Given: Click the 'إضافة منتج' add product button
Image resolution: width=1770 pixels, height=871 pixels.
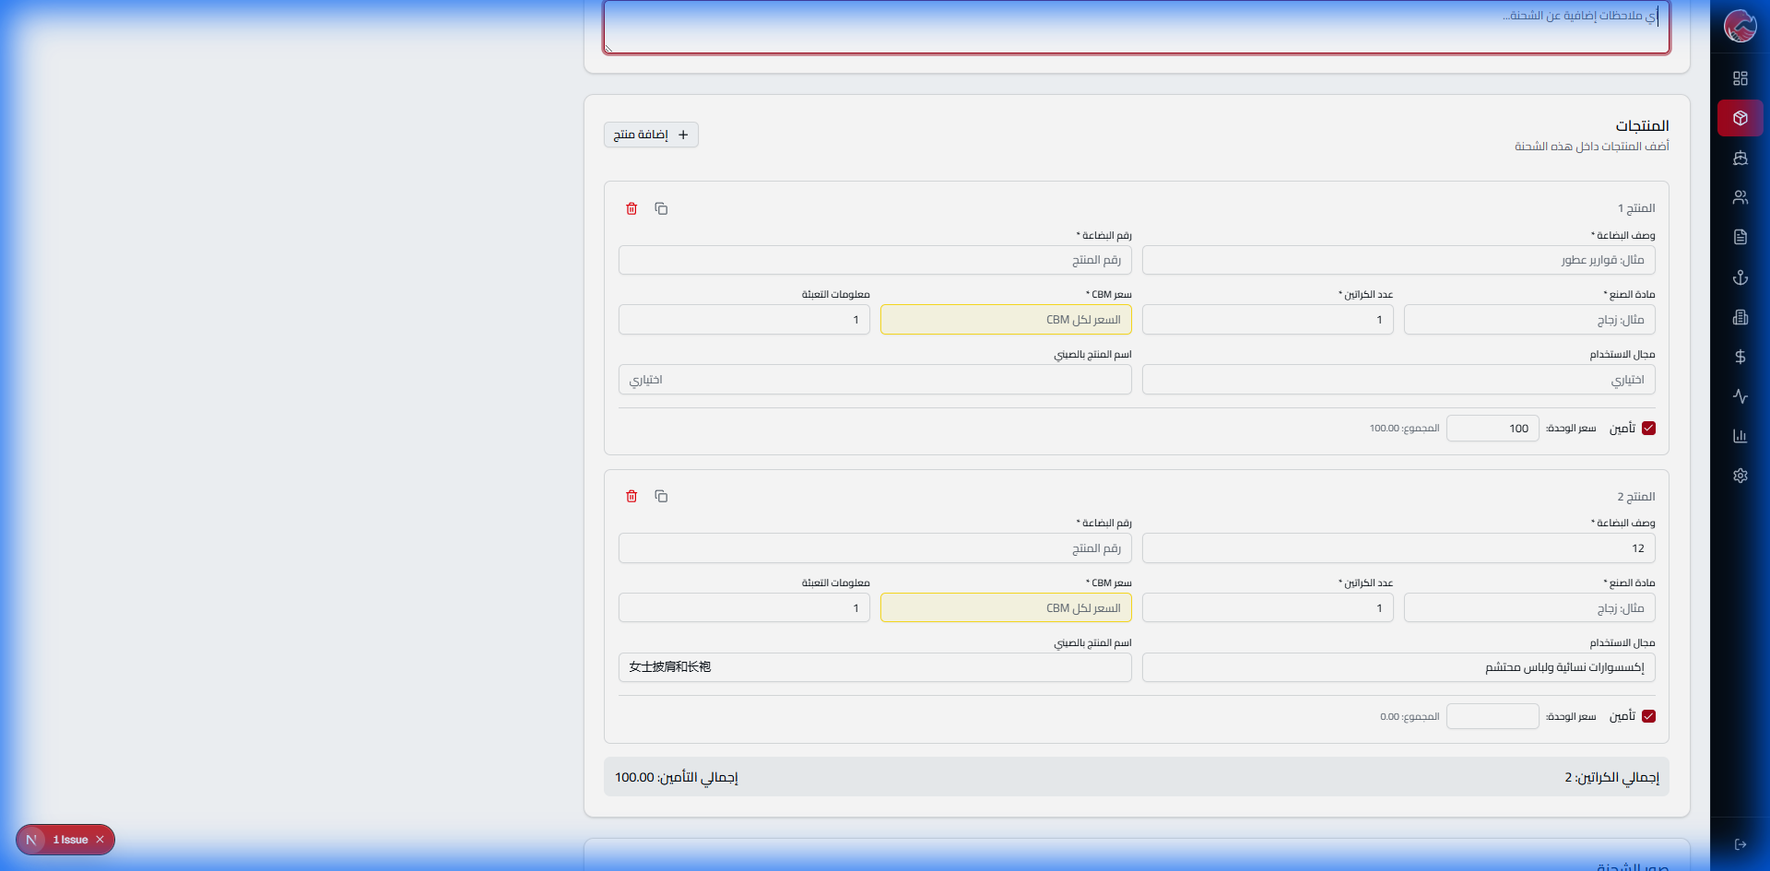Looking at the screenshot, I should [651, 135].
